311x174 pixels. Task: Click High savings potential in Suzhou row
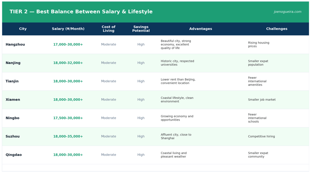click(141, 136)
